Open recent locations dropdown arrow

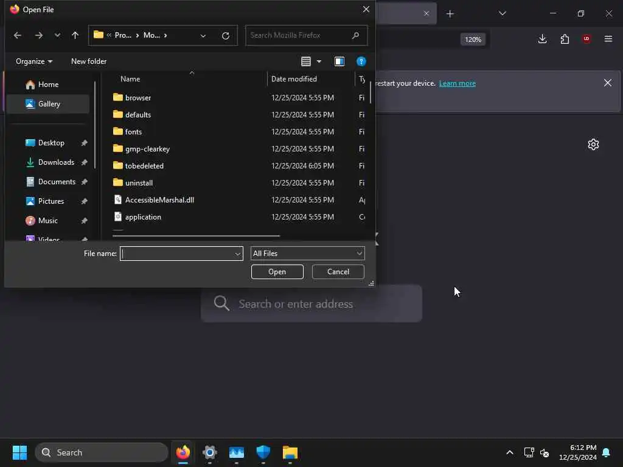click(58, 35)
